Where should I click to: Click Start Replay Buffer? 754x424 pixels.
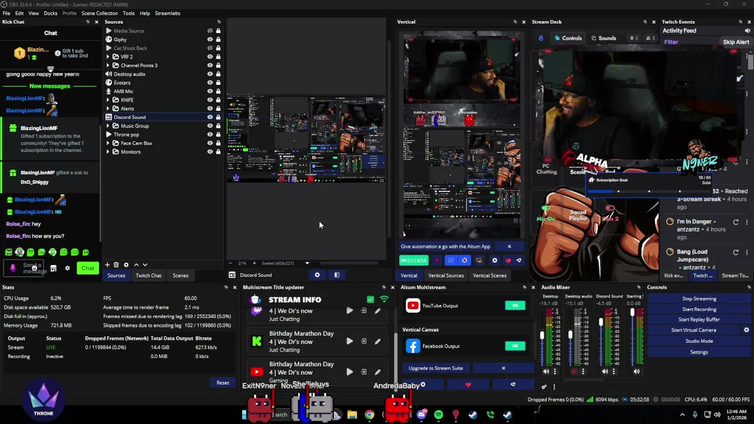click(699, 320)
